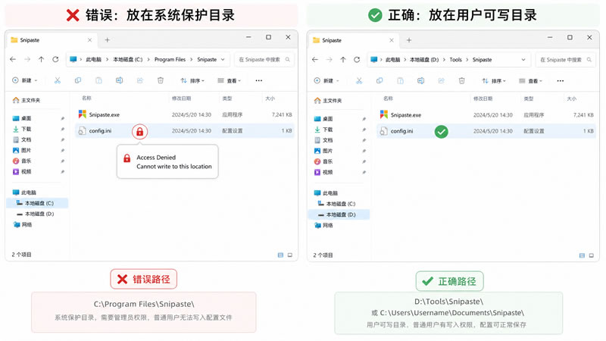Image resolution: width=606 pixels, height=341 pixels.
Task: Open the 排序 dropdown in right D: drive window
Action: click(494, 81)
